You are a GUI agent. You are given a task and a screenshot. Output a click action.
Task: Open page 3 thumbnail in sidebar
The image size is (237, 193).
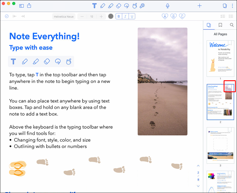tap(220, 145)
